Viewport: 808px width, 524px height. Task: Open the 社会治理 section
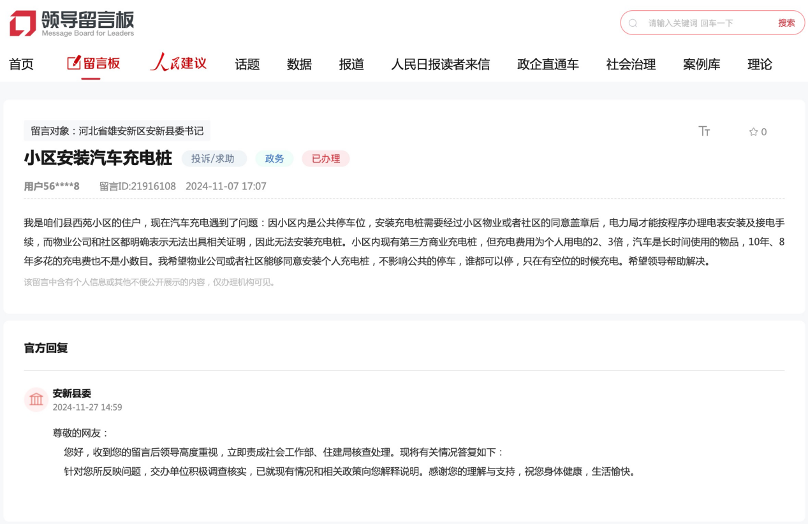coord(631,64)
